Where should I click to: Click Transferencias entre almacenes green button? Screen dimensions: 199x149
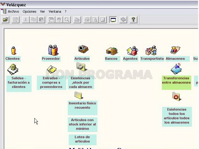click(176, 83)
